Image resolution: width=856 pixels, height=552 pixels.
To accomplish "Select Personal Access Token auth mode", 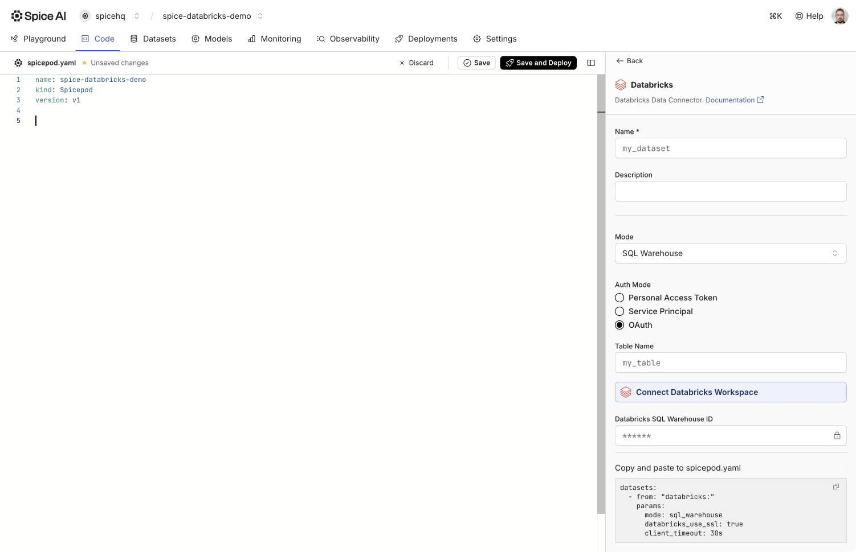I will 619,298.
